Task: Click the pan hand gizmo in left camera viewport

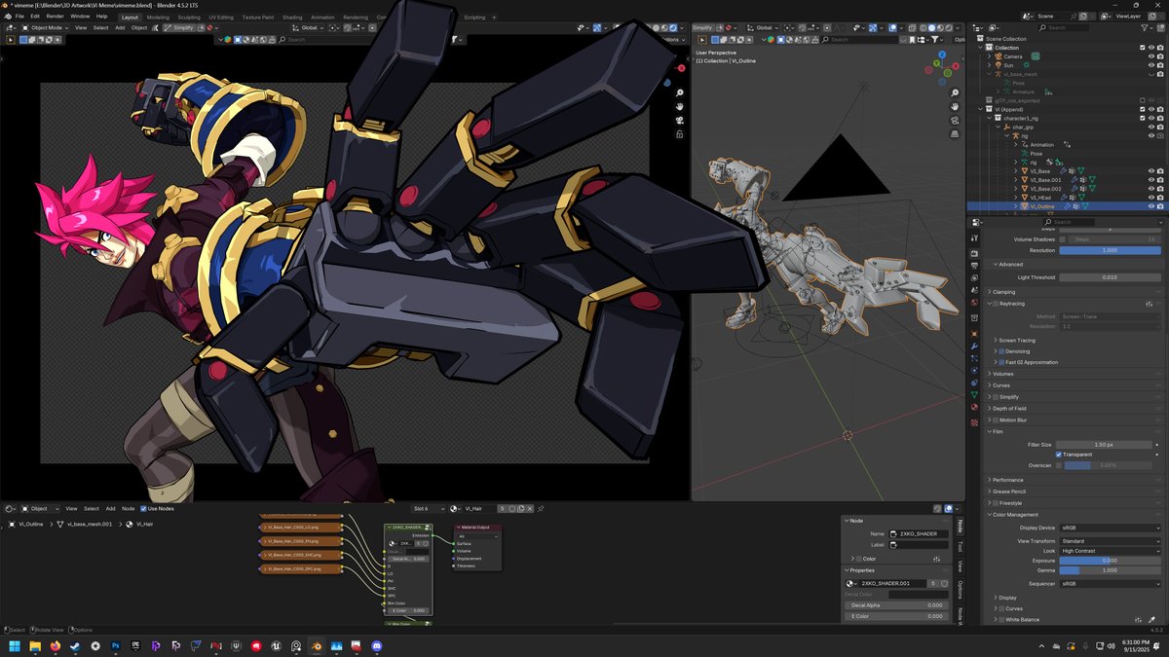Action: click(x=680, y=106)
